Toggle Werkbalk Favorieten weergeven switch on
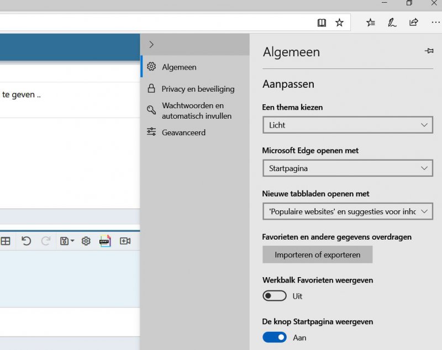The width and height of the screenshot is (442, 350). click(274, 296)
